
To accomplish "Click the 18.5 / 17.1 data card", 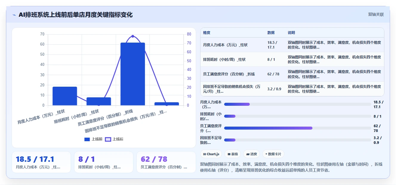I will click(41, 162).
